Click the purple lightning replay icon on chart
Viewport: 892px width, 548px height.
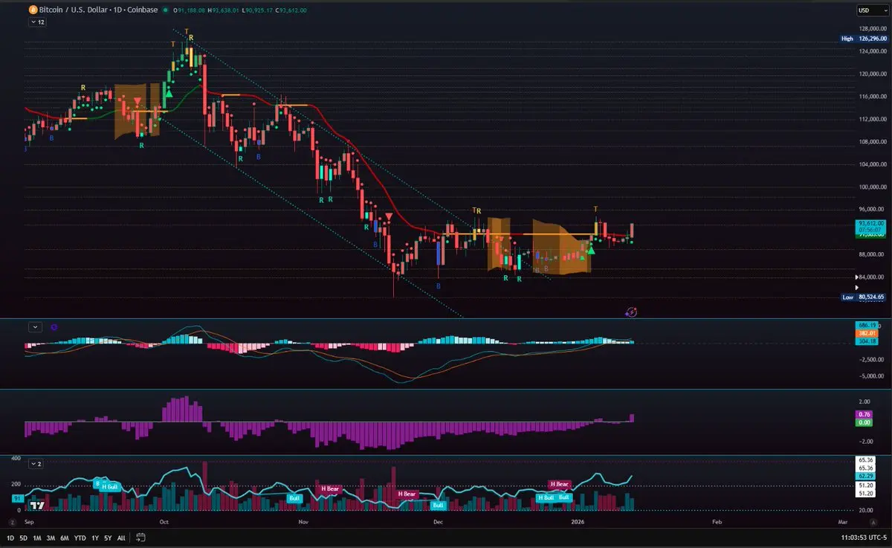tap(630, 312)
